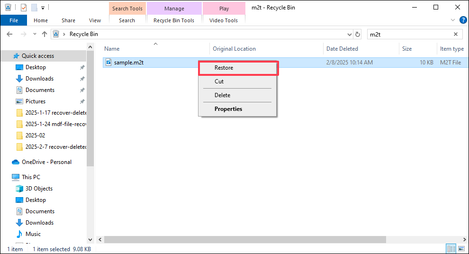Sort by Date Deleted column header
The image size is (469, 254).
click(x=342, y=49)
